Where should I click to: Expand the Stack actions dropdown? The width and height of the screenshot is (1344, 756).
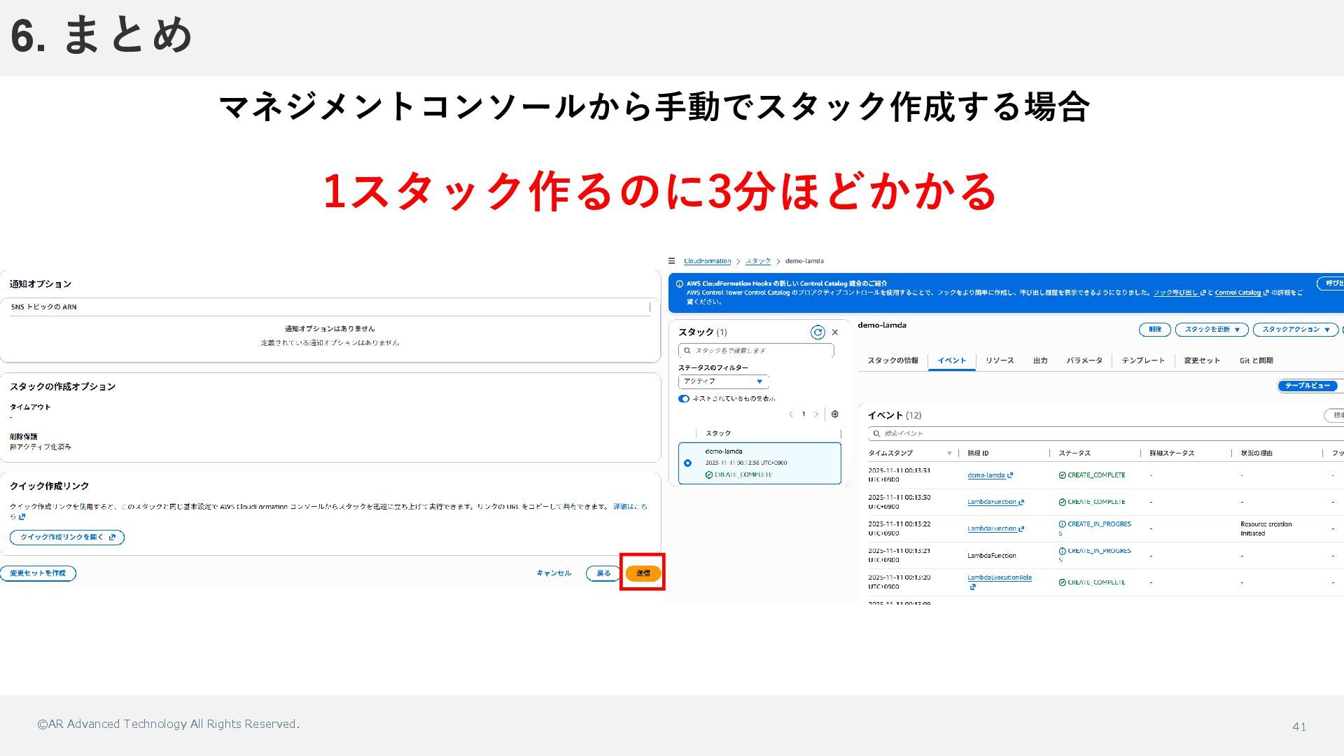(x=1295, y=330)
